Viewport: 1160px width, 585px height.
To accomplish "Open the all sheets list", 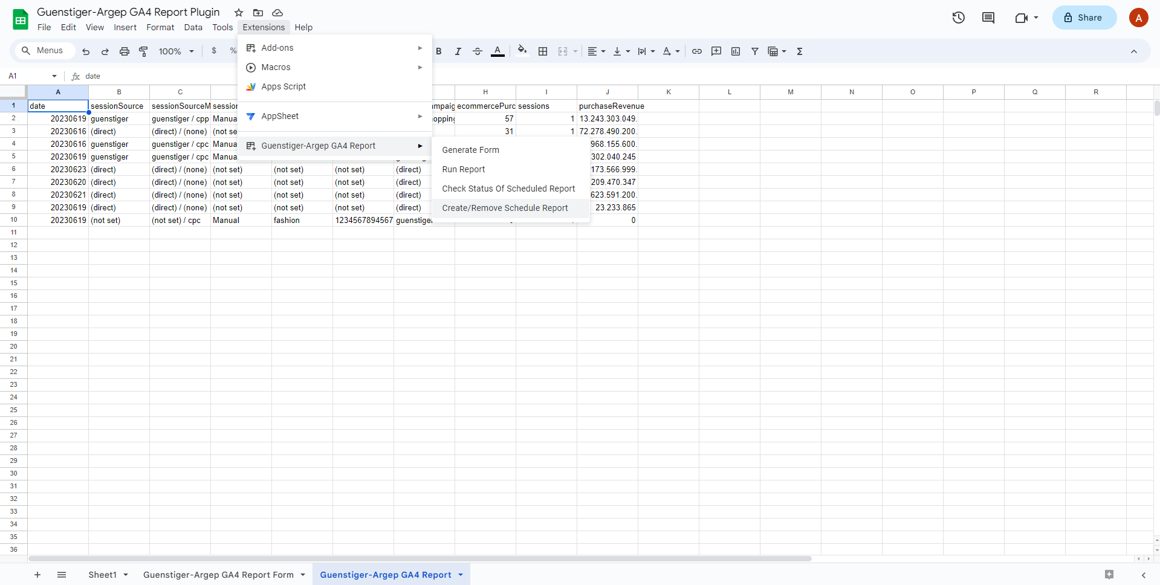I will [62, 575].
